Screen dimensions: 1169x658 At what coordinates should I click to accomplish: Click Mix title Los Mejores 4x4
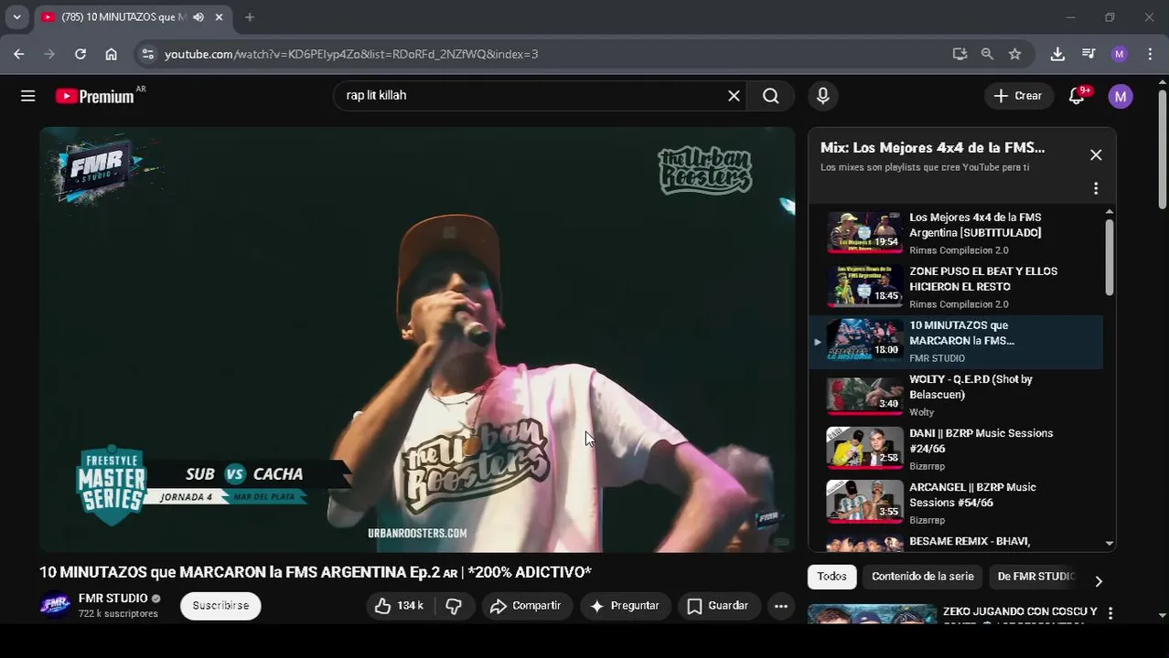pos(932,148)
